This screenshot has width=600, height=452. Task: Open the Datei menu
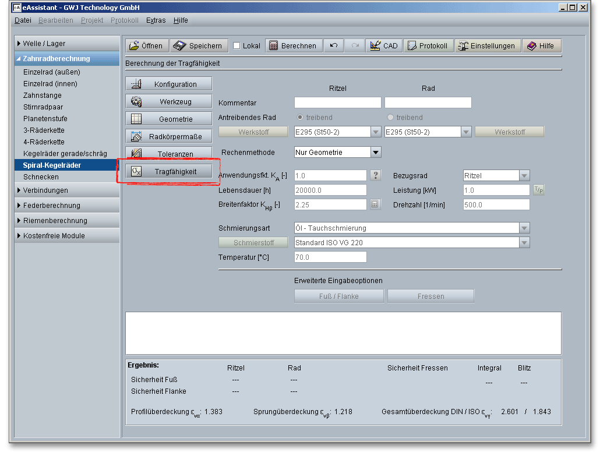[23, 20]
